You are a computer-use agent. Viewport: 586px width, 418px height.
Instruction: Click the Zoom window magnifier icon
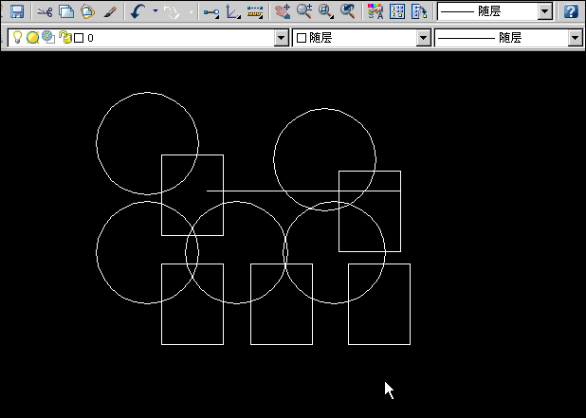326,11
